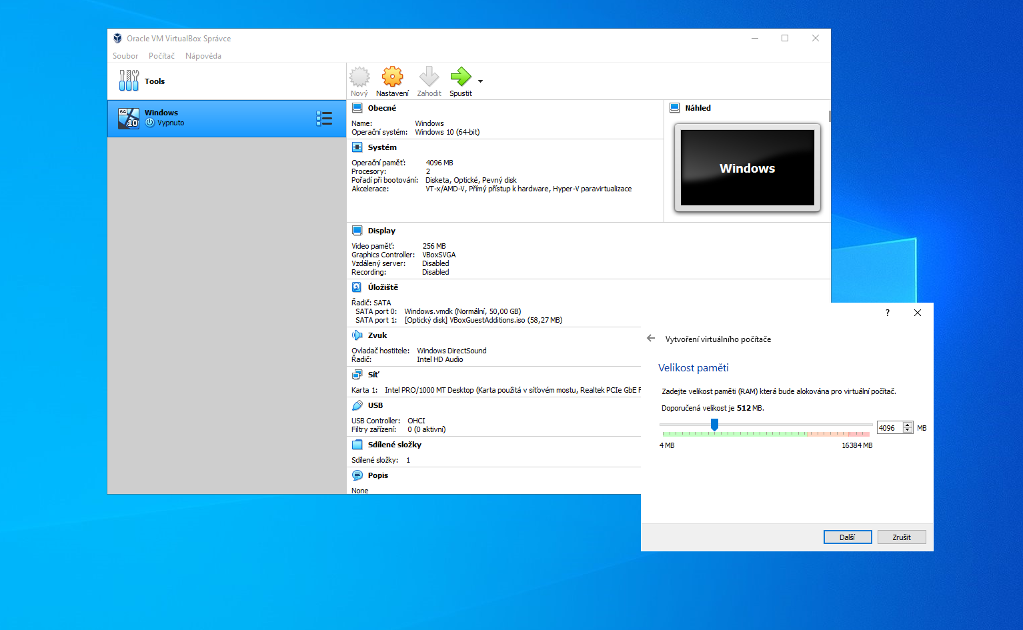Click the memory value field showing 4096
The height and width of the screenshot is (630, 1023).
(890, 428)
